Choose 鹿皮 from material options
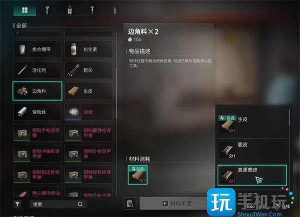The width and height of the screenshot is (300, 217). click(252, 150)
